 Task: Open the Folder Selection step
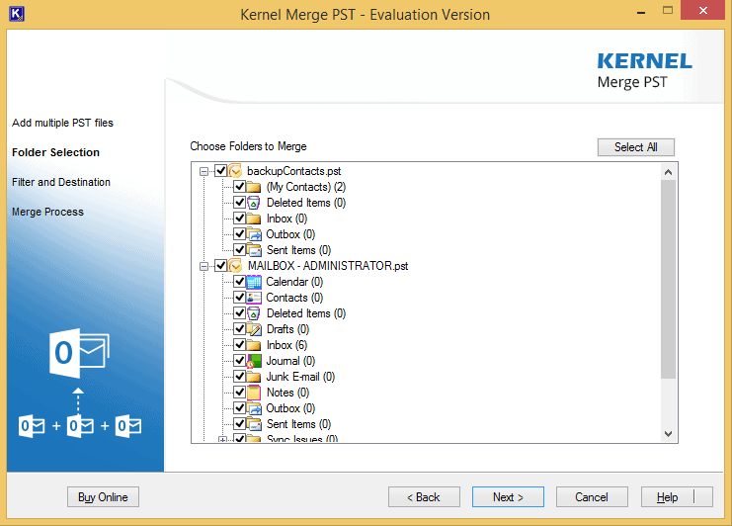(55, 152)
